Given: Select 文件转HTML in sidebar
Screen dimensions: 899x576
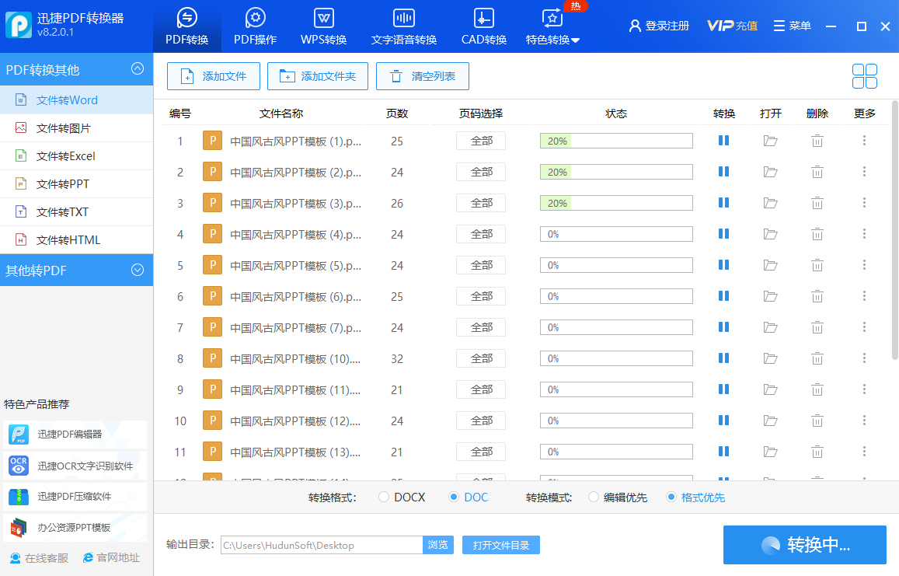Looking at the screenshot, I should pyautogui.click(x=77, y=240).
